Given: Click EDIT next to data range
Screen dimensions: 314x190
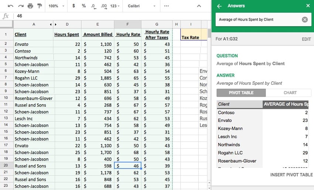Looking at the screenshot, I should pyautogui.click(x=306, y=39).
